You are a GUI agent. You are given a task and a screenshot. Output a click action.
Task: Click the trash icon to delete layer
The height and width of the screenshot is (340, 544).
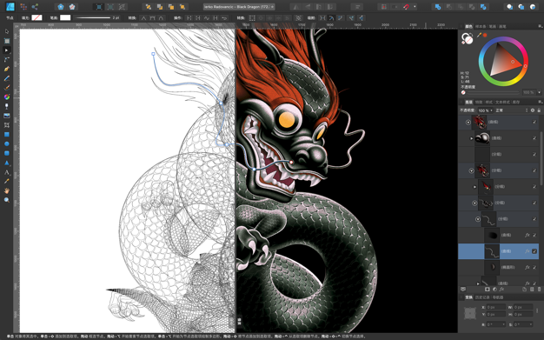(539, 290)
